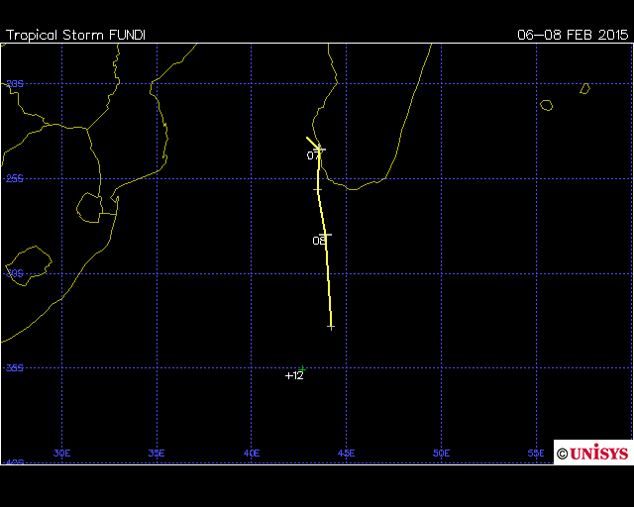Click the 35E longitude label
Screen dimensions: 634x507
click(x=157, y=453)
